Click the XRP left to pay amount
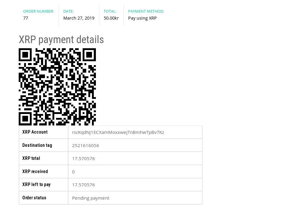 click(x=84, y=185)
